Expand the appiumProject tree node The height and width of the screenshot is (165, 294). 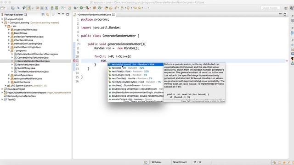(2, 19)
